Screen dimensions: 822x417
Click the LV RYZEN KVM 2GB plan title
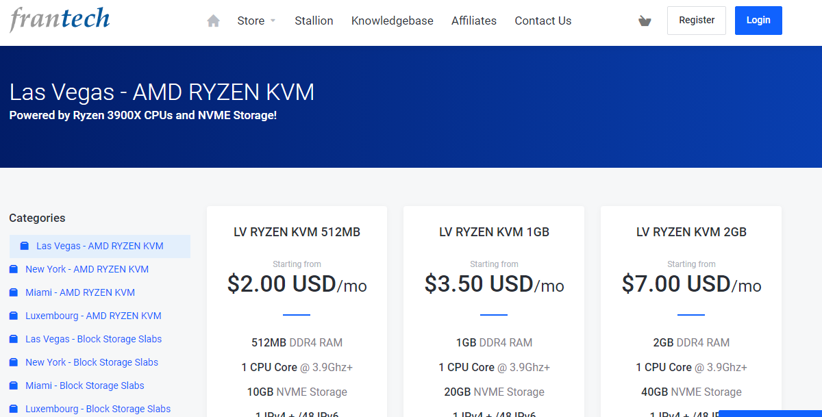(691, 232)
